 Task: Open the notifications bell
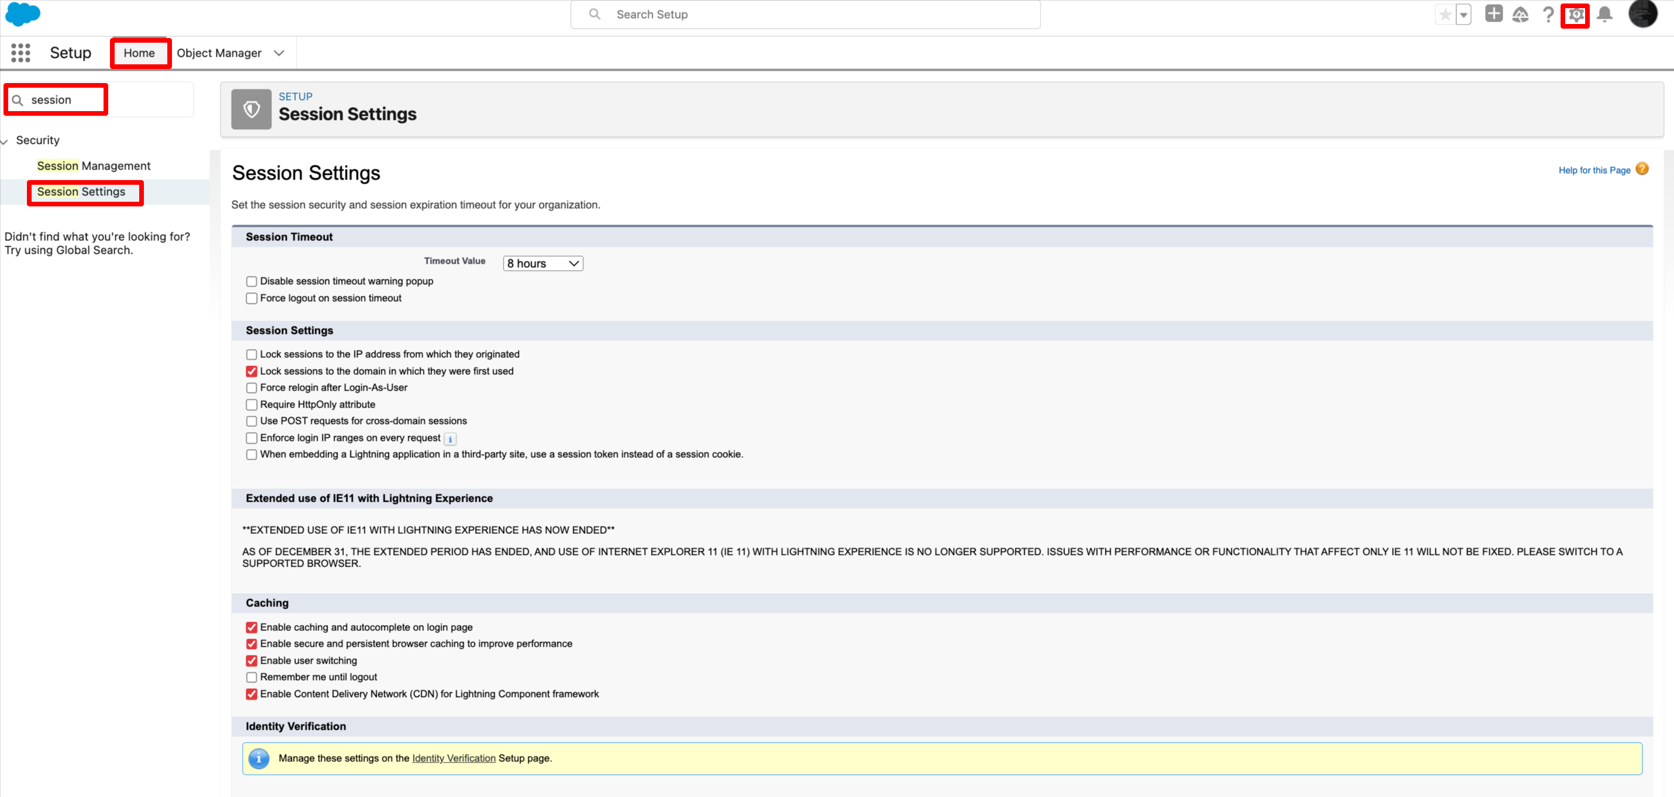pyautogui.click(x=1604, y=14)
